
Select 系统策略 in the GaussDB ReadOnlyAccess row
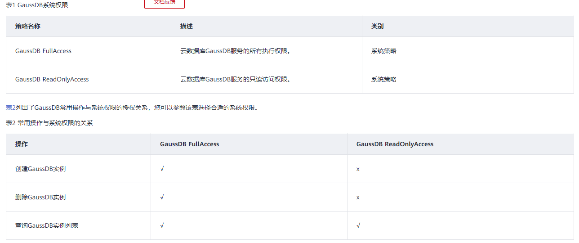[384, 79]
